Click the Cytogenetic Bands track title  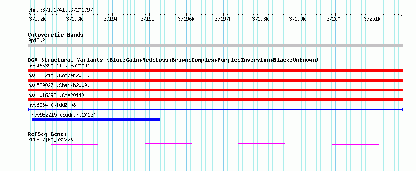click(56, 35)
